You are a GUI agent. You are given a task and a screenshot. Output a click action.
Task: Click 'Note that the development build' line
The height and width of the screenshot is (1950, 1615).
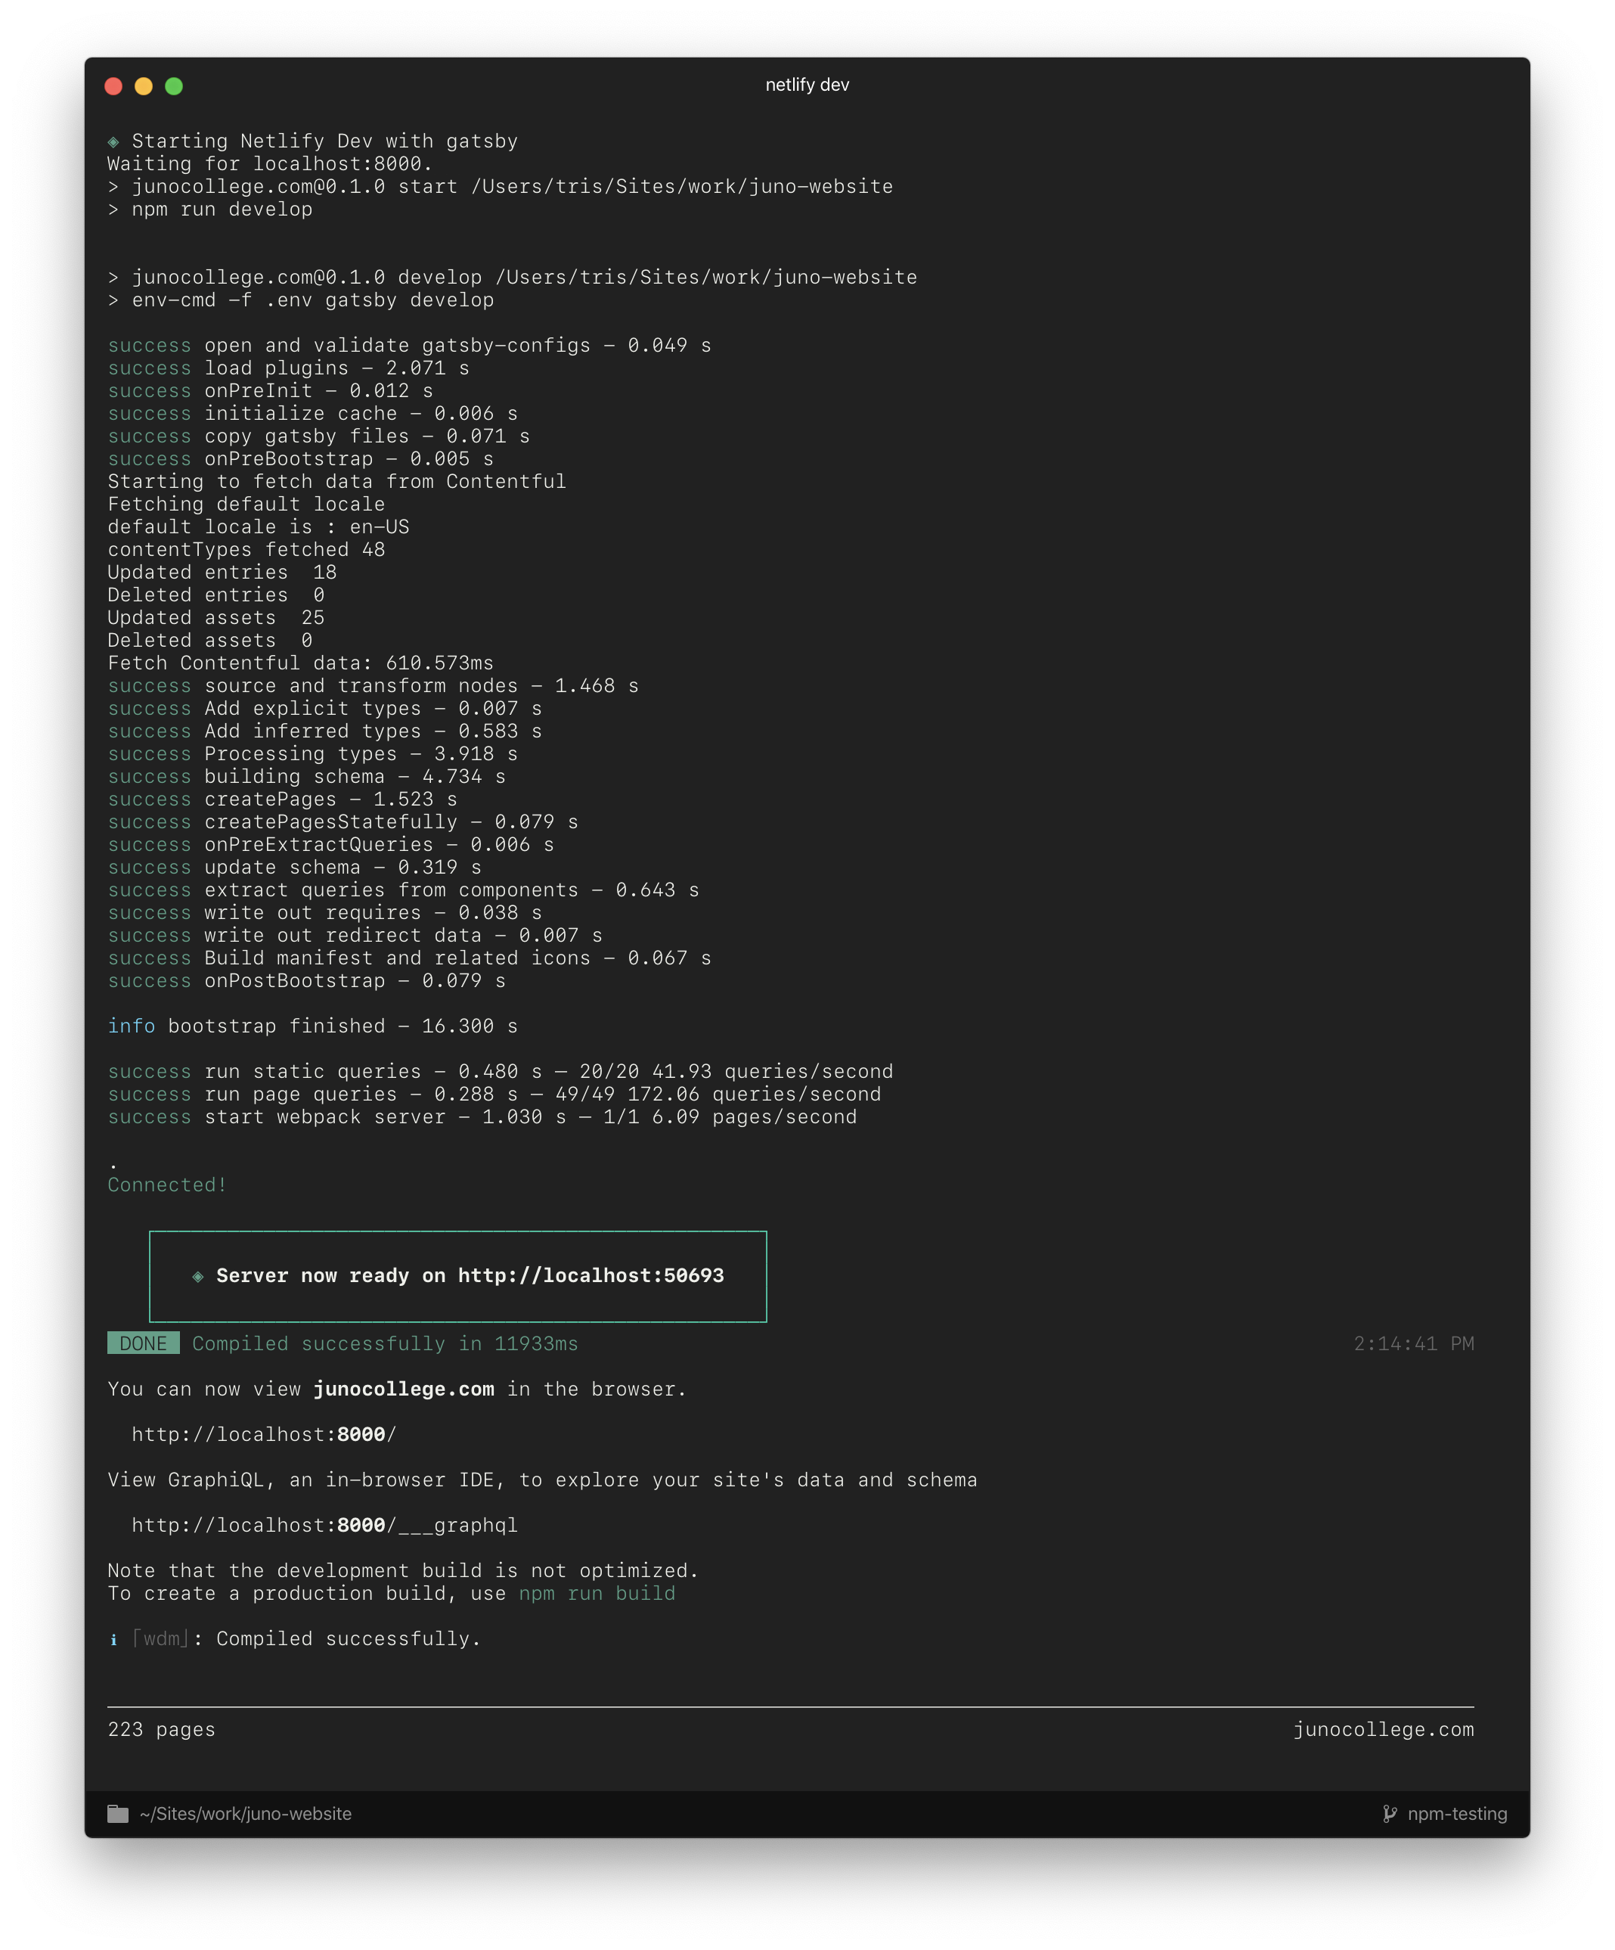(403, 1570)
